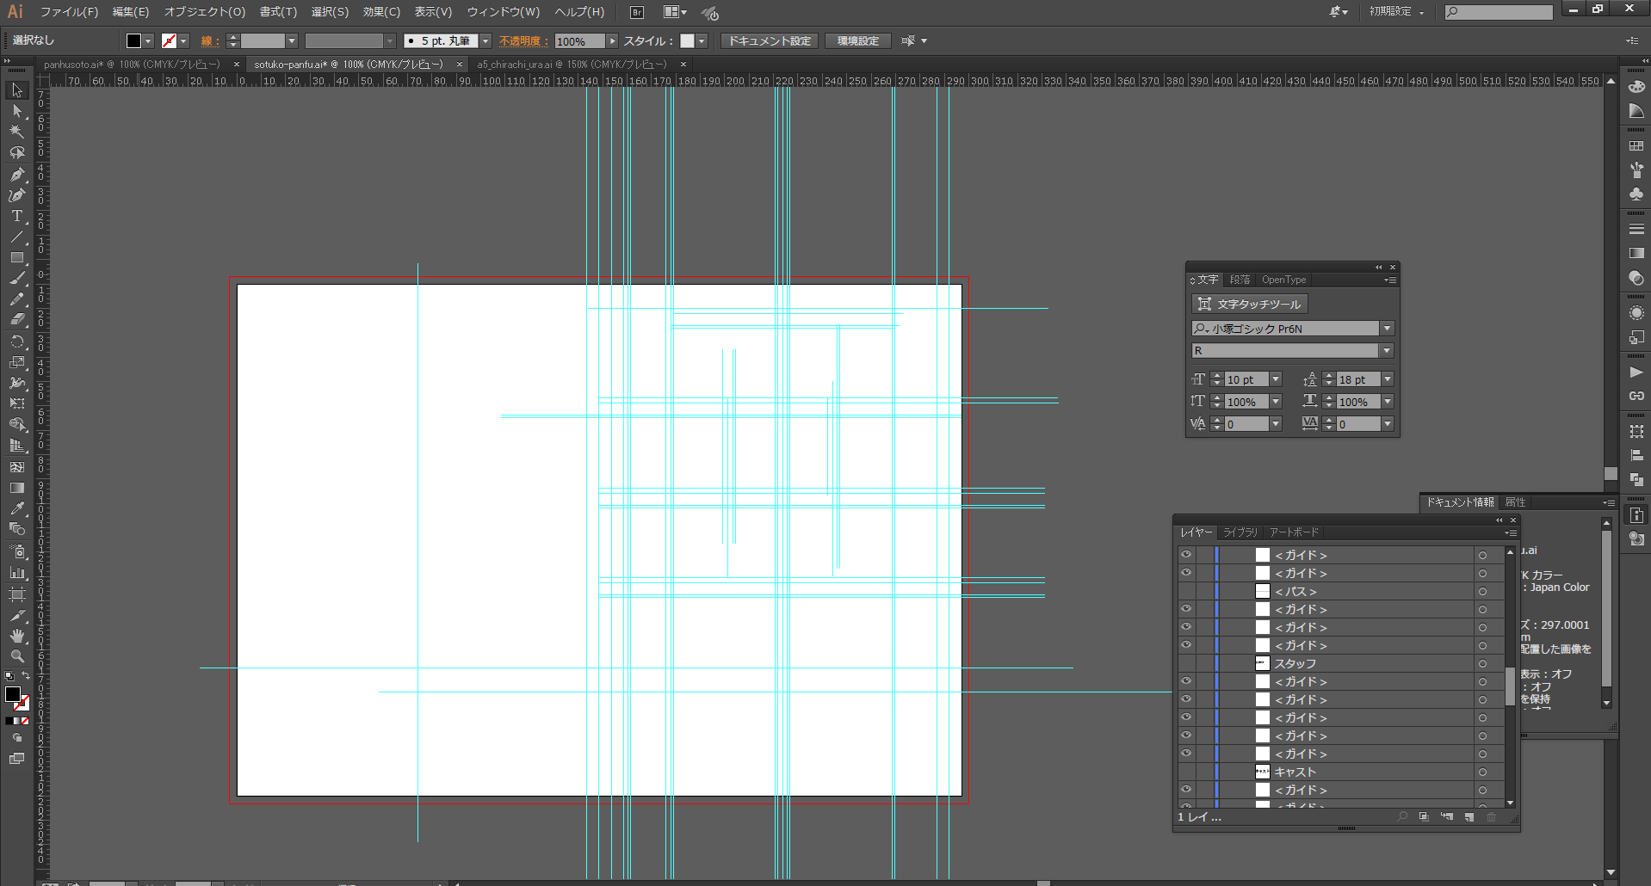This screenshot has width=1651, height=886.
Task: Click the 文字タッチツール button
Action: point(1250,304)
